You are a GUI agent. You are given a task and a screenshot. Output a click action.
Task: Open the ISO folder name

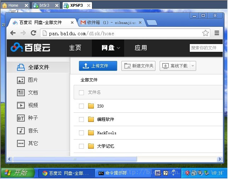(x=100, y=106)
